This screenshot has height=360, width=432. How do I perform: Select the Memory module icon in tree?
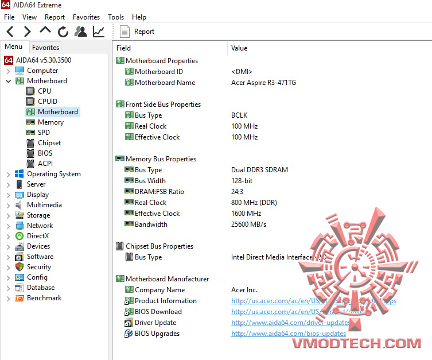(x=30, y=122)
